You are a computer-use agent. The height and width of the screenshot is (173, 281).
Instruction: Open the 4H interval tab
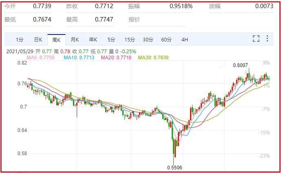(185, 40)
